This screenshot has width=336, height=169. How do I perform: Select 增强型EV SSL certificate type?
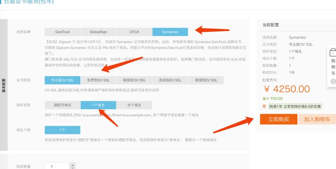pyautogui.click(x=206, y=80)
